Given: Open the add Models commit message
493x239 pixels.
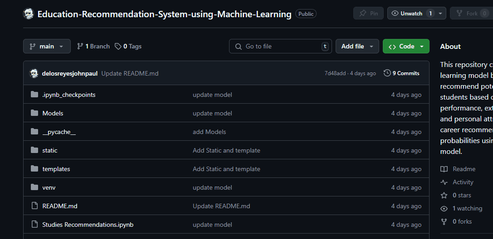Looking at the screenshot, I should click(x=210, y=132).
